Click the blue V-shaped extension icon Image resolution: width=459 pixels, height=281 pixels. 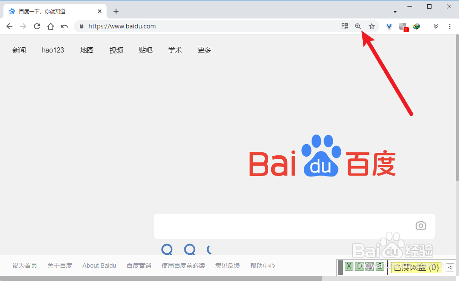389,26
